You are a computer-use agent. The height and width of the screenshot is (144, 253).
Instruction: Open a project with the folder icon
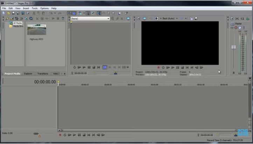click(x=8, y=13)
